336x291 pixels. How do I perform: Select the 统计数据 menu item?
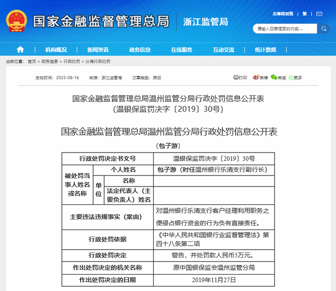[265, 50]
